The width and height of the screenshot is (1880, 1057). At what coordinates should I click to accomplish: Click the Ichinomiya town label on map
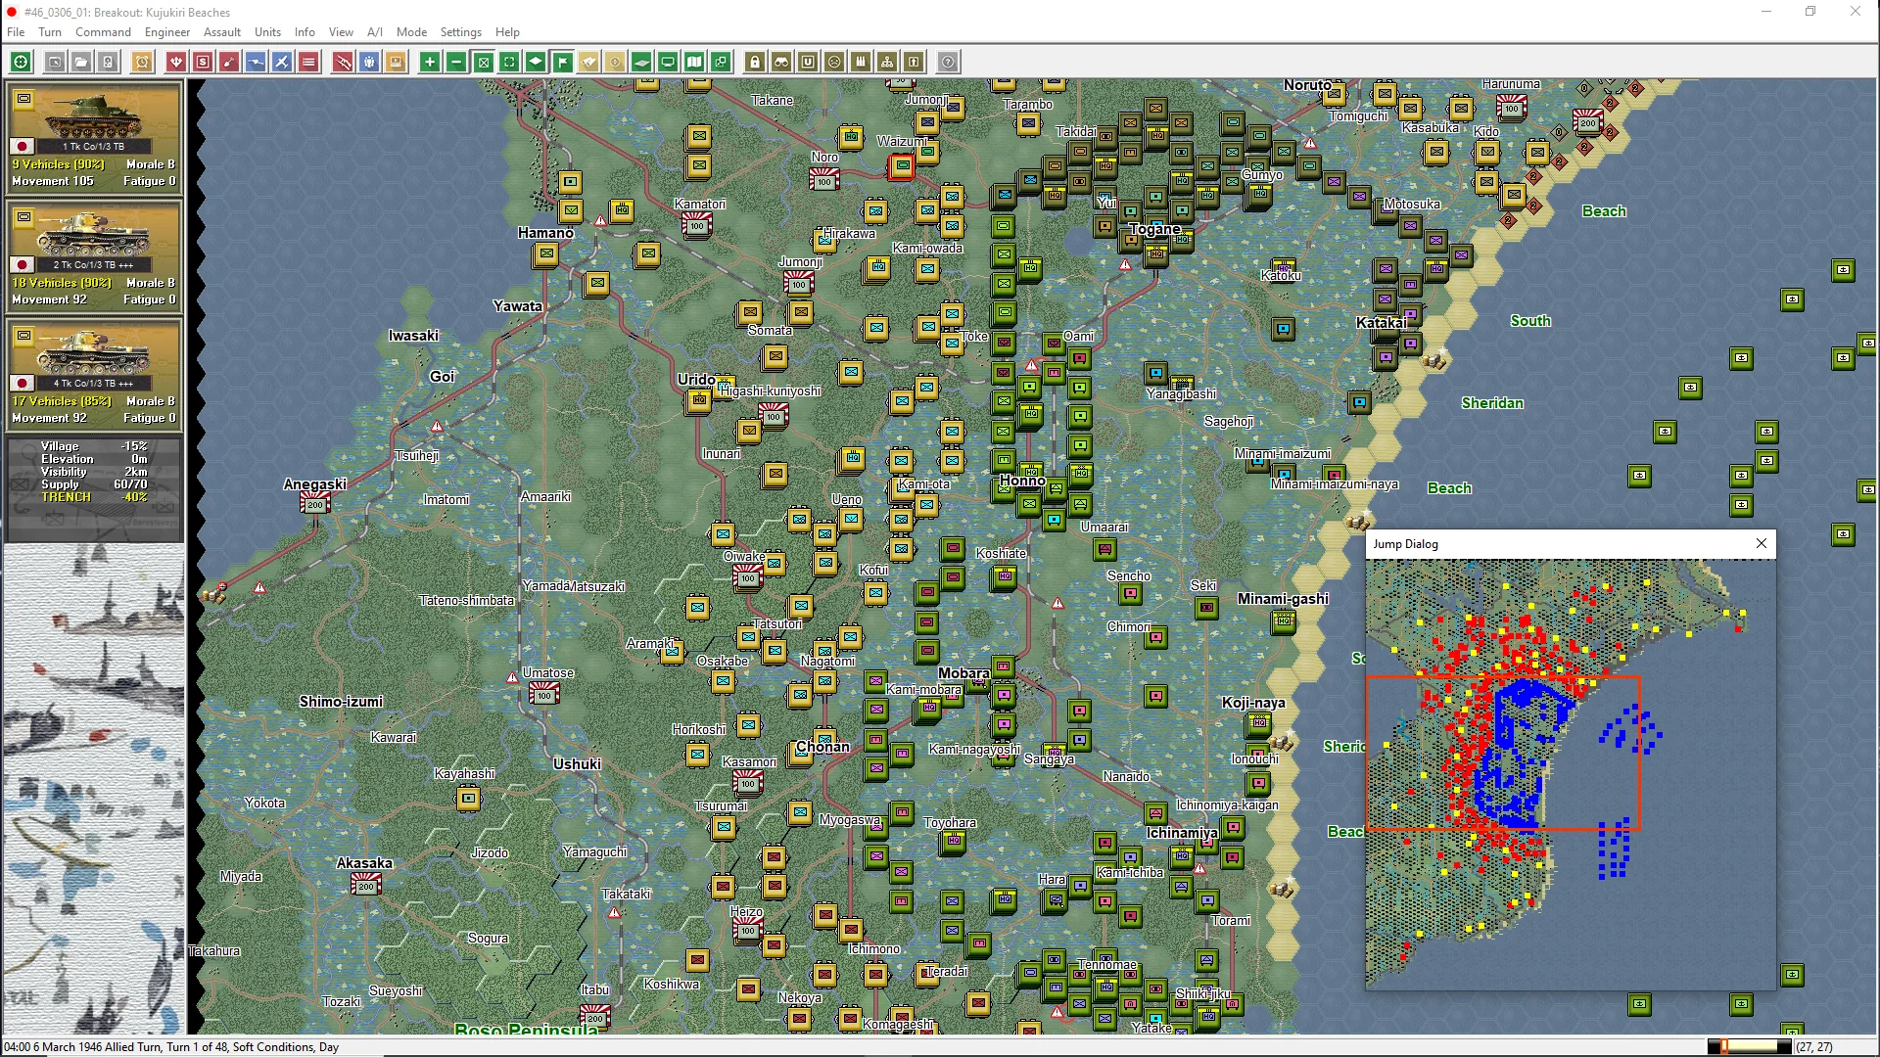(x=1182, y=833)
